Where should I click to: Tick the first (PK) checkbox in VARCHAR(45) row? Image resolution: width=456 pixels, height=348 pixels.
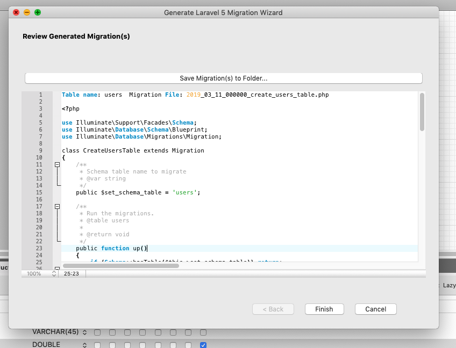97,332
